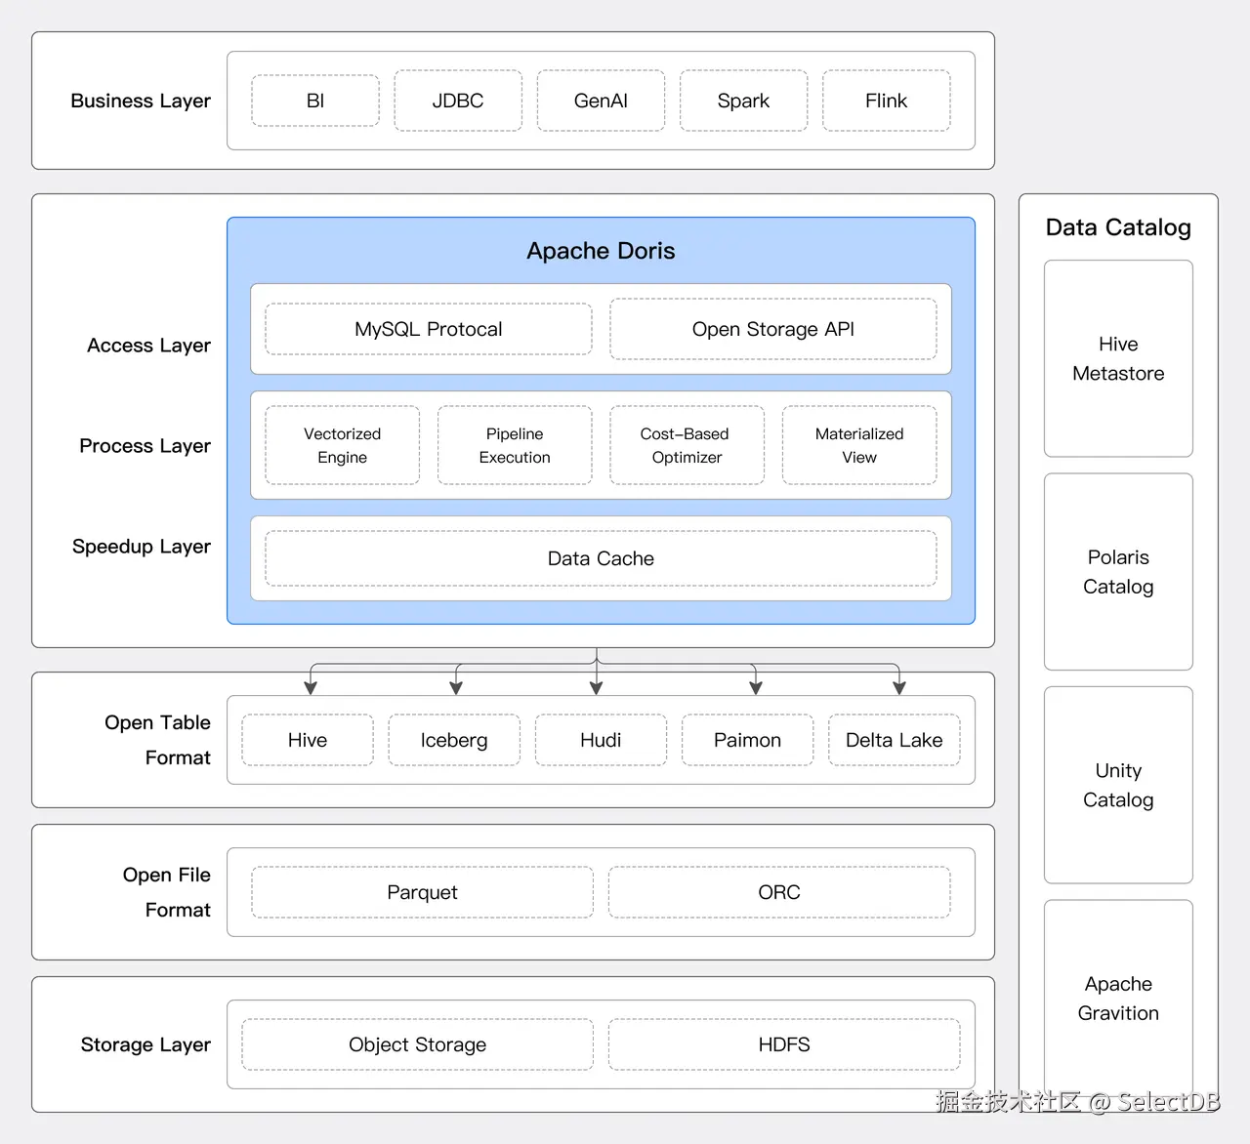Click the Materialized View box

click(859, 445)
